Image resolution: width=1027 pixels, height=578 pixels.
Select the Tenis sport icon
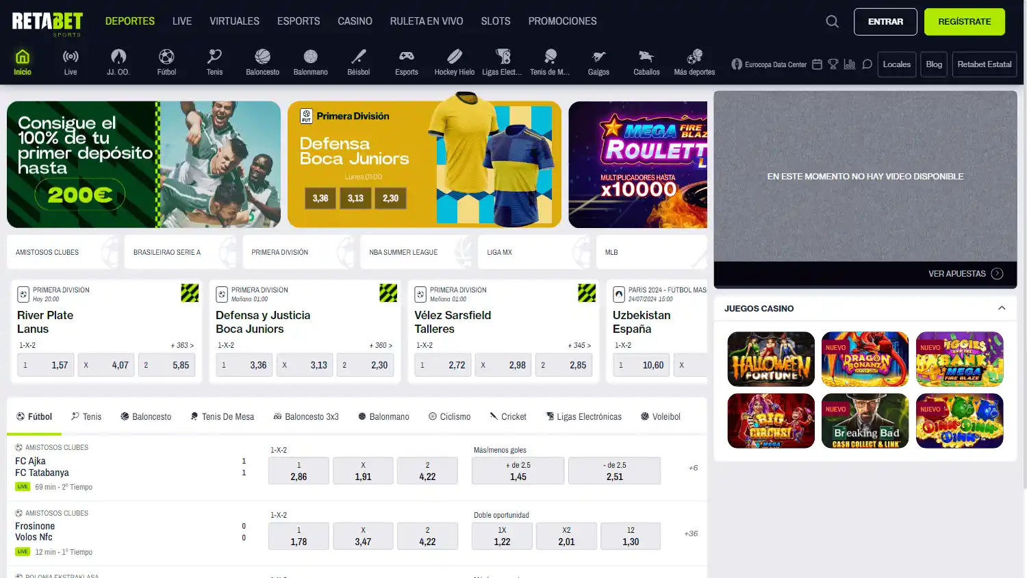tap(214, 62)
